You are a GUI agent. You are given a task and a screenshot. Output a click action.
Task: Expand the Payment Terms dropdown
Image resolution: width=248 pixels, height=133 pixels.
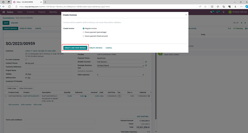point(121,58)
